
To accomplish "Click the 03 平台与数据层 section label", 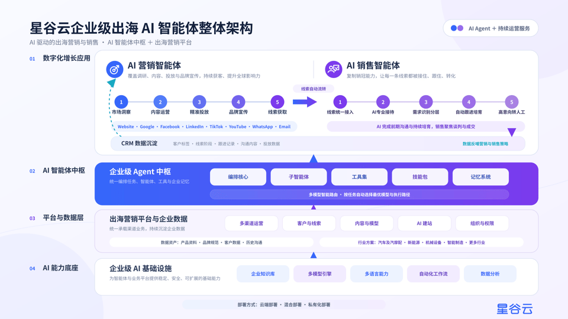I will coord(57,218).
